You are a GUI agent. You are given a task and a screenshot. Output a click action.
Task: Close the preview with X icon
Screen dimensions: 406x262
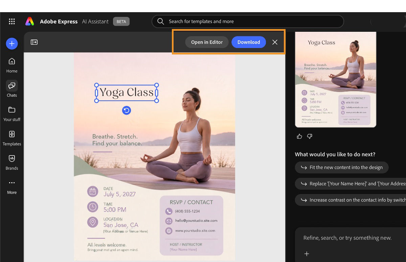point(275,42)
